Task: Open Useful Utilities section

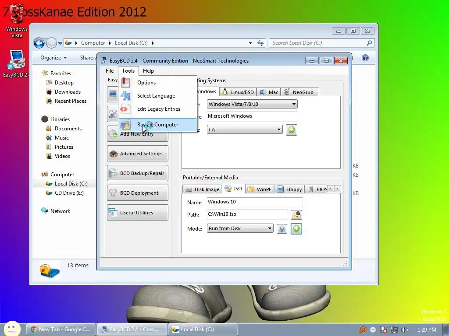Action: coord(138,213)
